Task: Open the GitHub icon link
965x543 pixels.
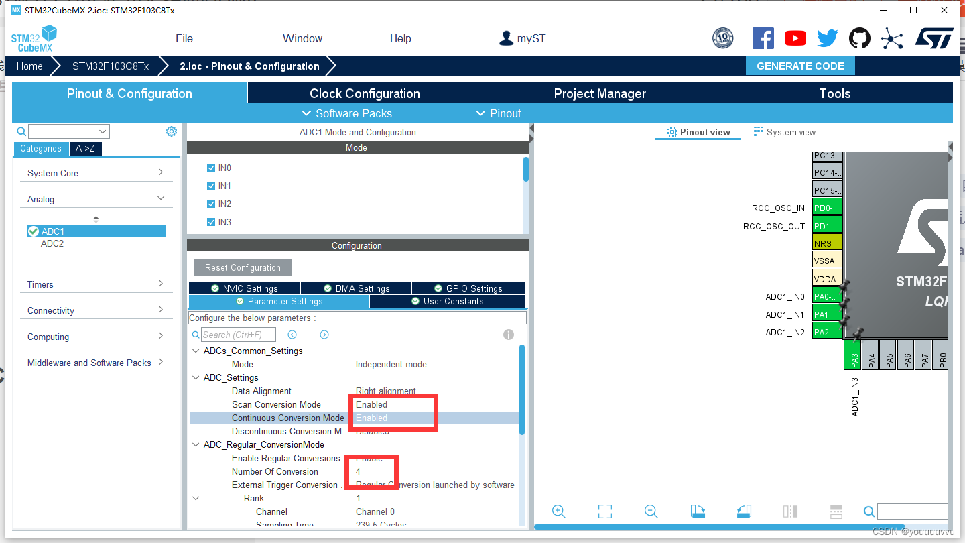Action: click(x=860, y=38)
